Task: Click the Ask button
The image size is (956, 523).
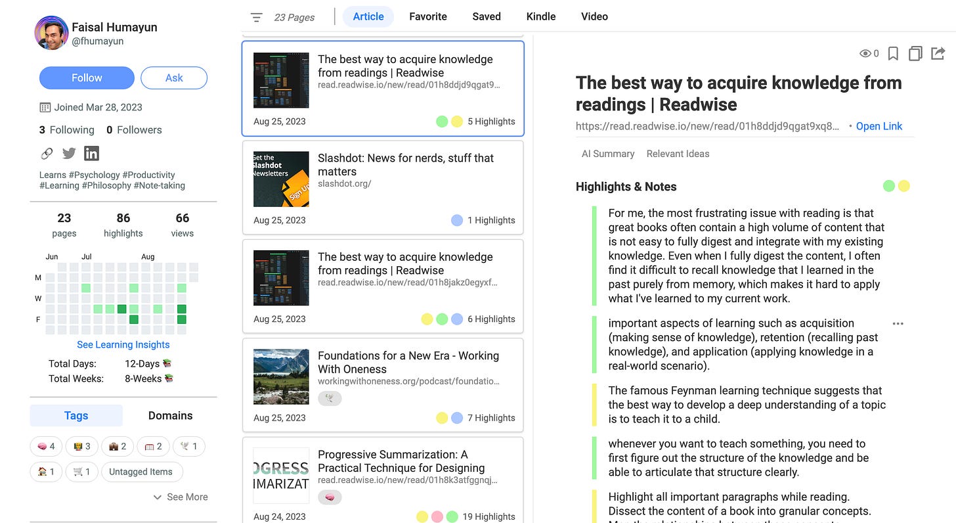Action: click(x=174, y=78)
